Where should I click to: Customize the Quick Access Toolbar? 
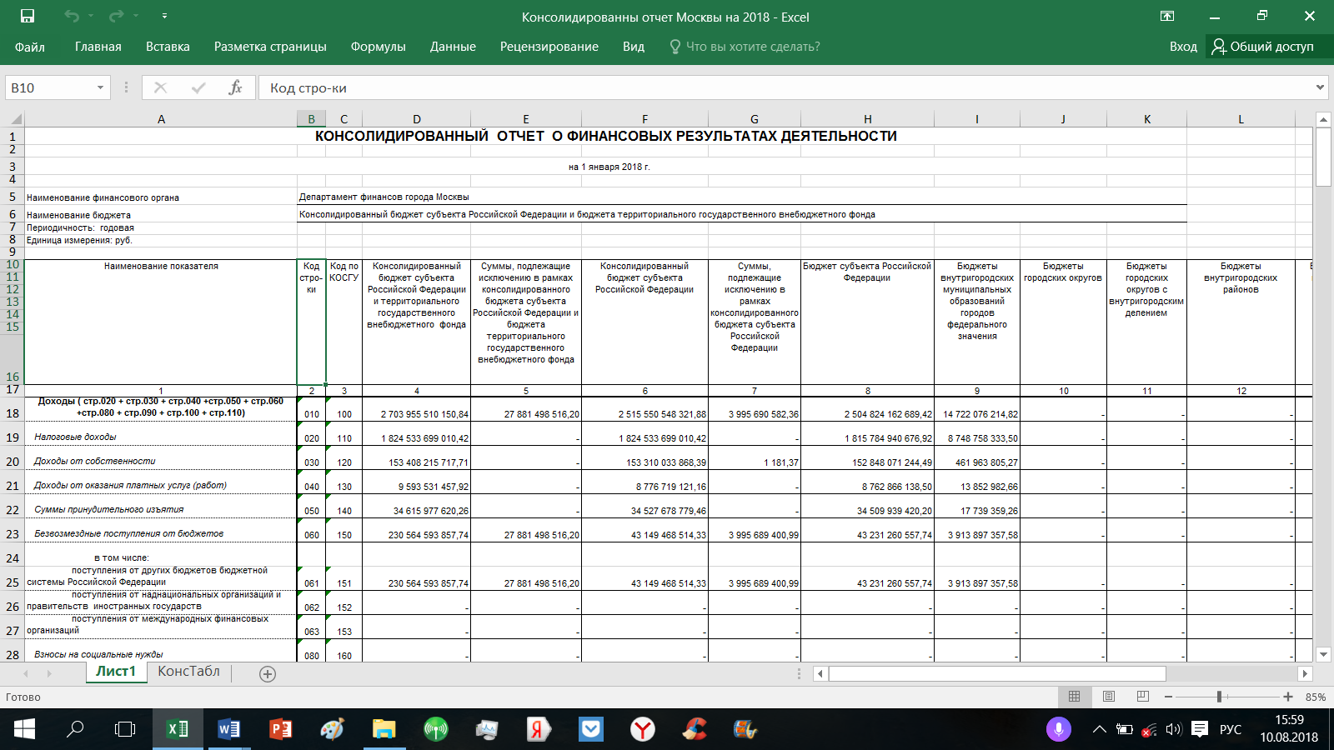164,17
